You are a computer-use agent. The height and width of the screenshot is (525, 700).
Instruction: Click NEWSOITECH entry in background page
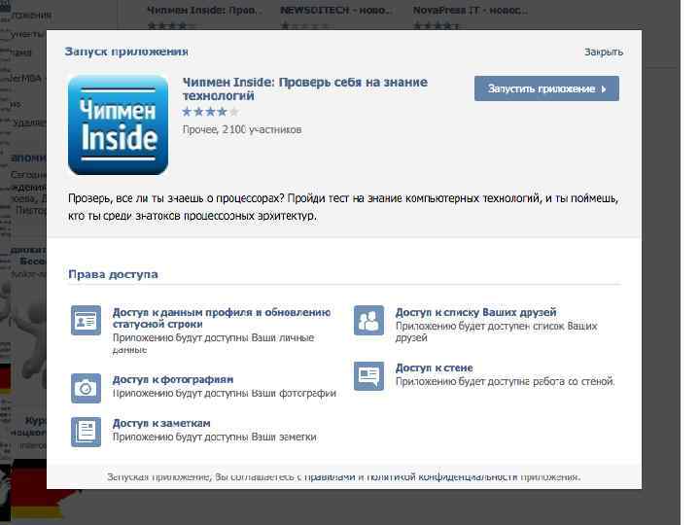335,11
